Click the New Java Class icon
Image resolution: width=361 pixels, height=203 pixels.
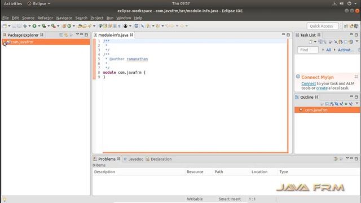click(69, 26)
